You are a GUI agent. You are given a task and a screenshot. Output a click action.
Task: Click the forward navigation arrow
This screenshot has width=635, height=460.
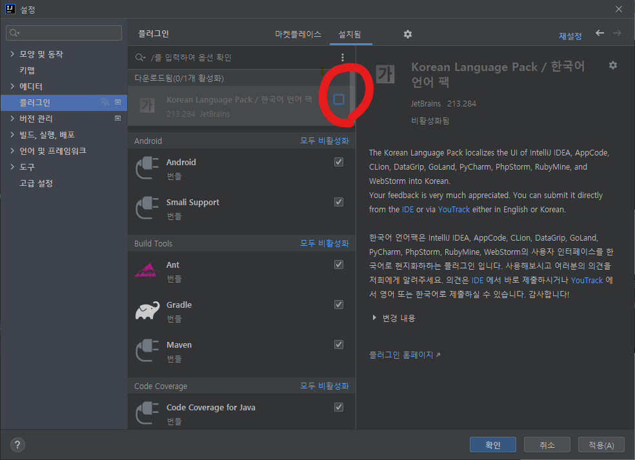[x=617, y=33]
